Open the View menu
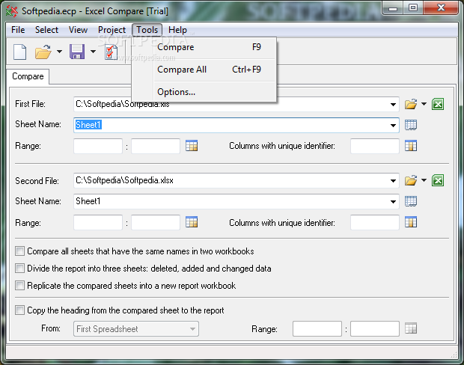 tap(78, 30)
